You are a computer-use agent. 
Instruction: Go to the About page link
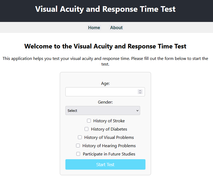coord(116,28)
